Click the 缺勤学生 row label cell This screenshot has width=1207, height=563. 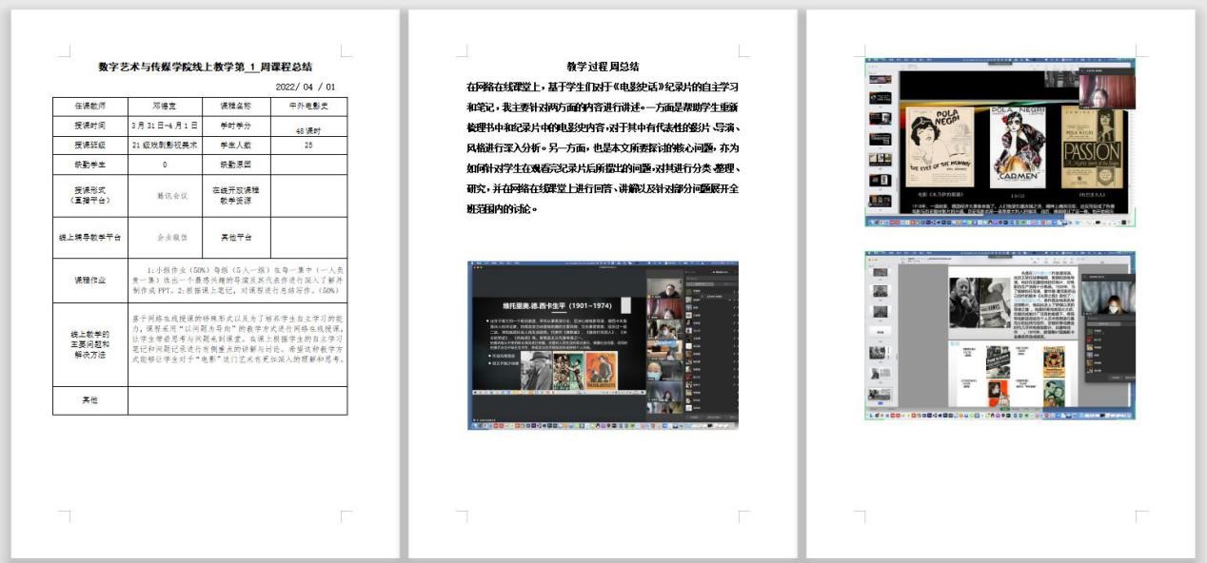[x=90, y=165]
